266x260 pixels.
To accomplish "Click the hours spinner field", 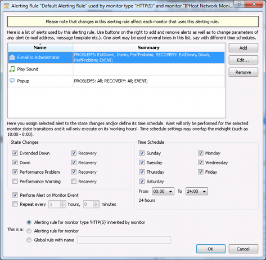I will pos(57,204).
